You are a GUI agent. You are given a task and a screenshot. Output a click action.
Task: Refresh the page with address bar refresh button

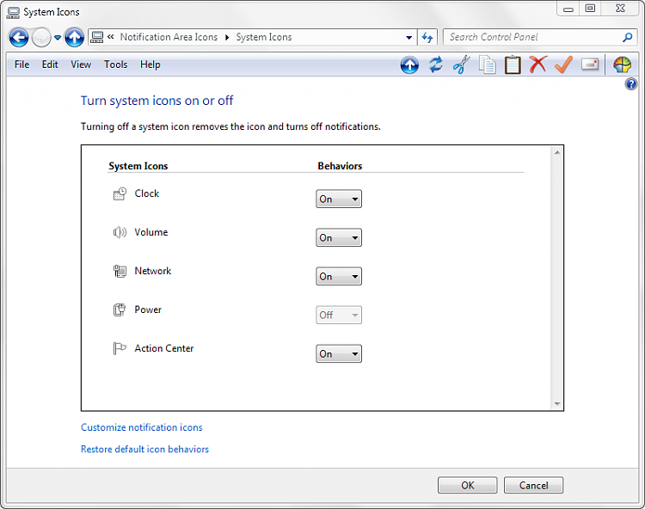point(427,38)
